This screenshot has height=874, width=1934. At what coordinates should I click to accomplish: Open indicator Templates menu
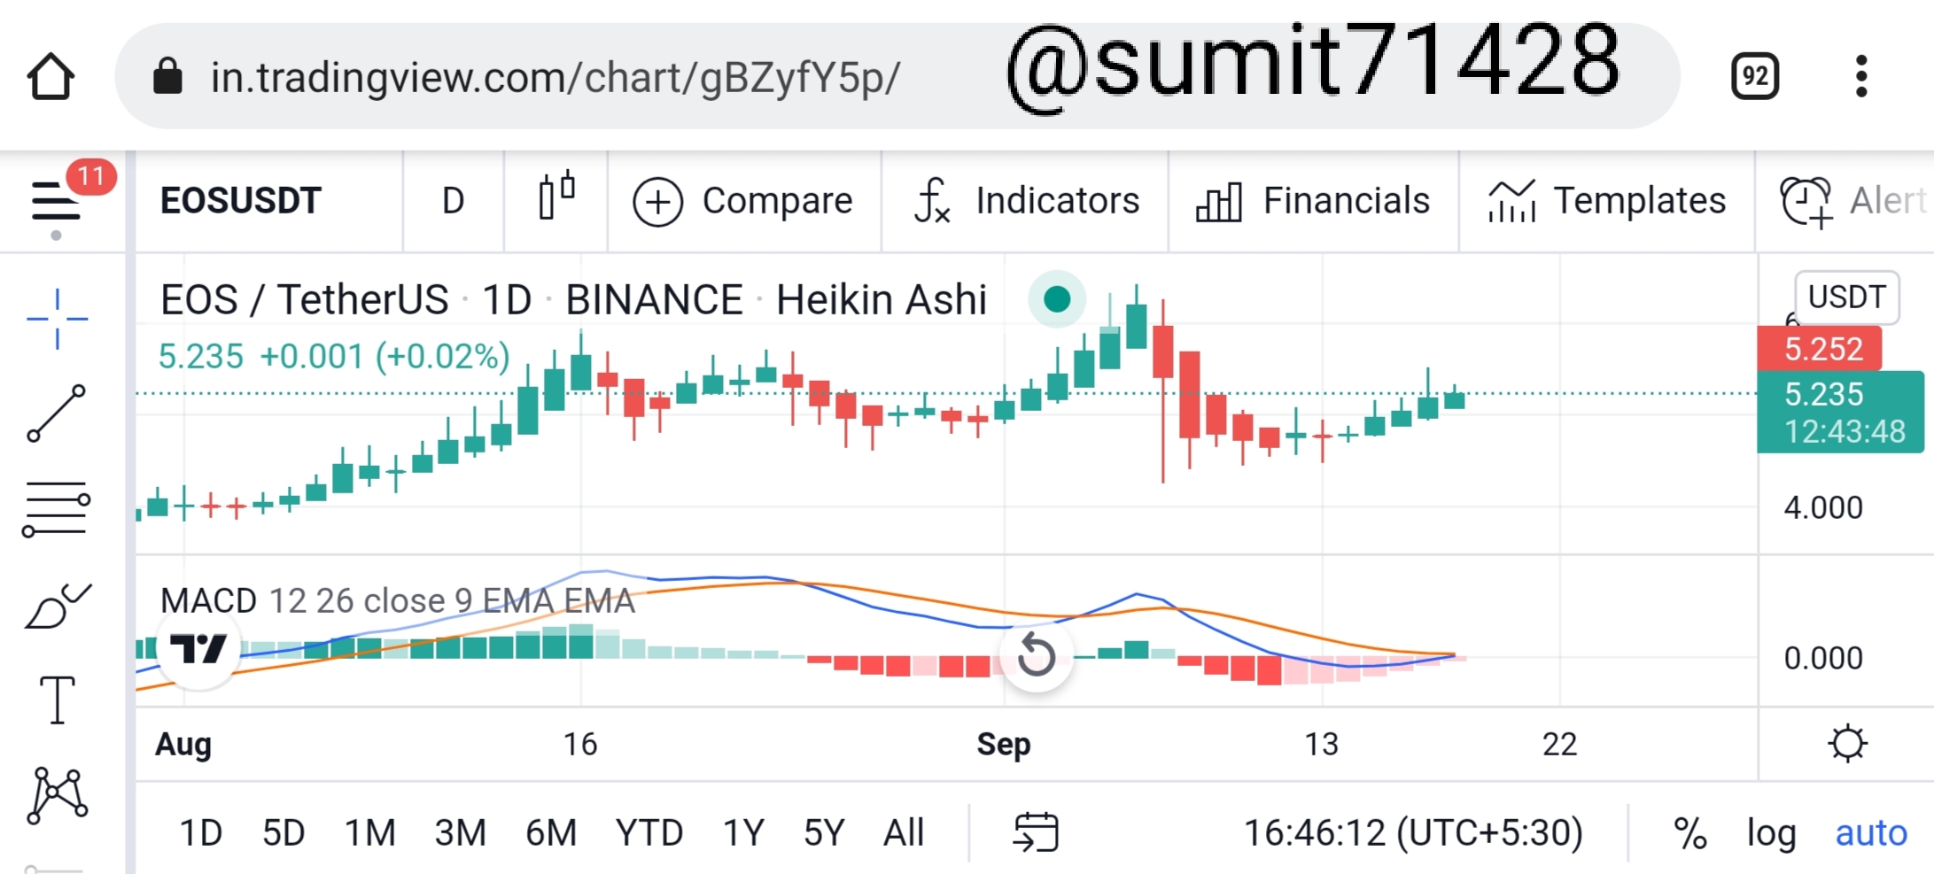tap(1607, 201)
